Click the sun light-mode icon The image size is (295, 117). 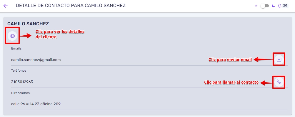click(x=256, y=6)
